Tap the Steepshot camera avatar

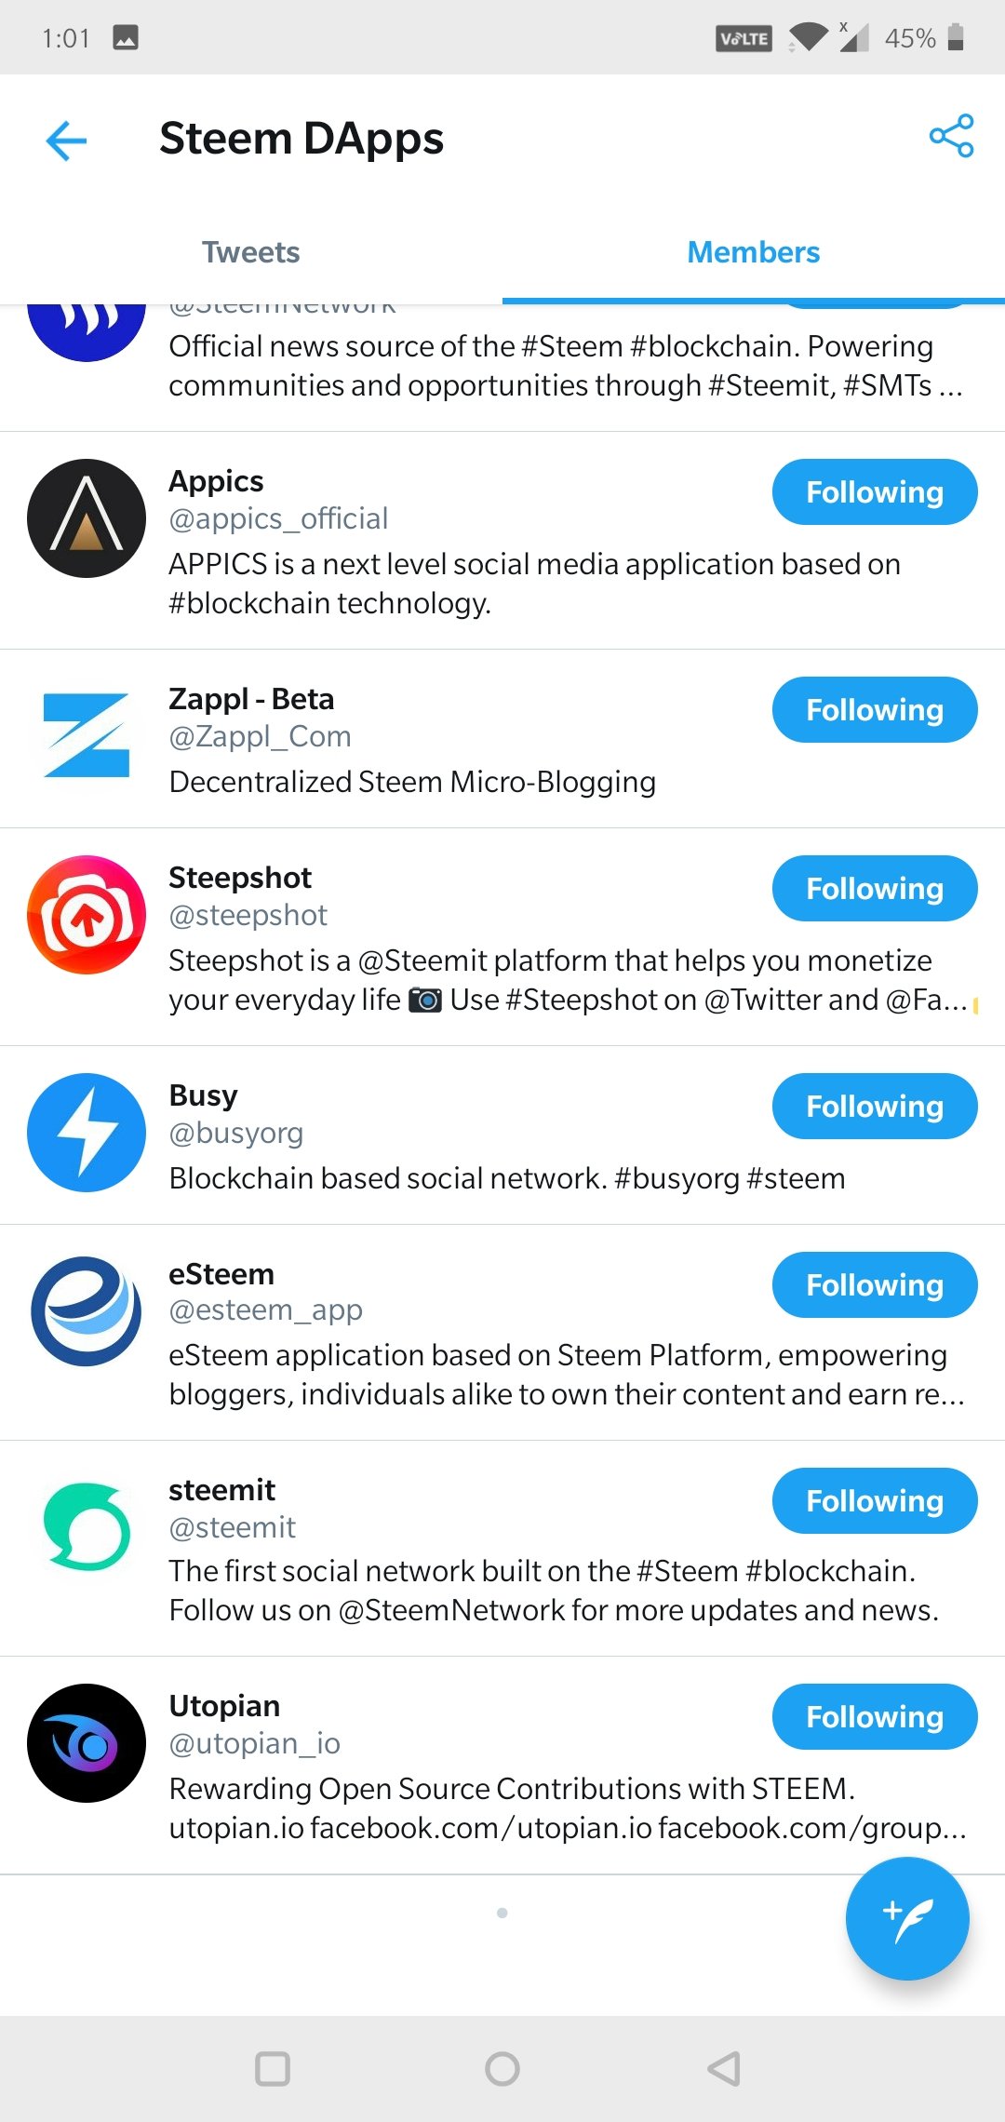click(87, 915)
